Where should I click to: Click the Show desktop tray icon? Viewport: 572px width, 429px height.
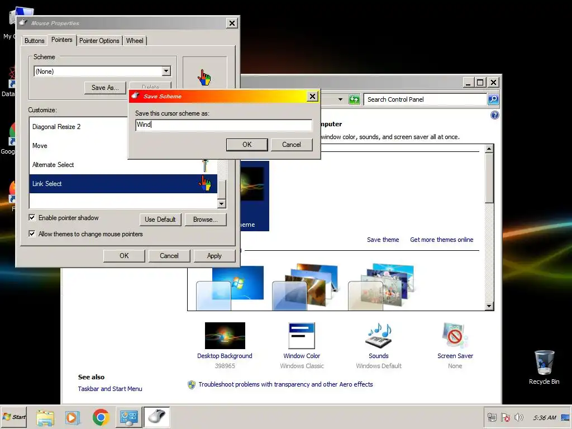(x=565, y=417)
